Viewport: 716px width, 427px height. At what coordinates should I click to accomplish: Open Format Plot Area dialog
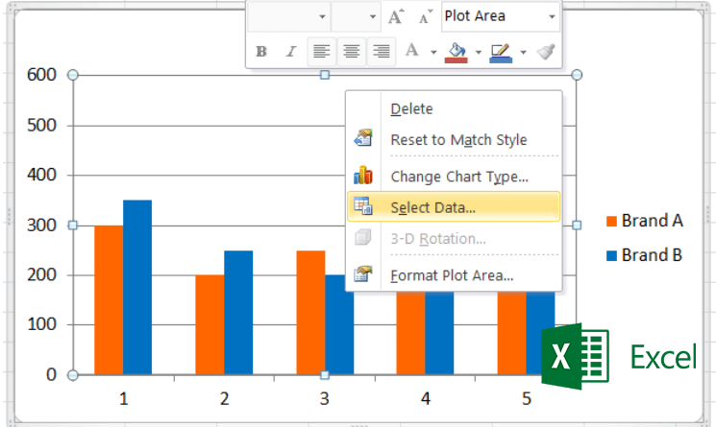click(454, 275)
